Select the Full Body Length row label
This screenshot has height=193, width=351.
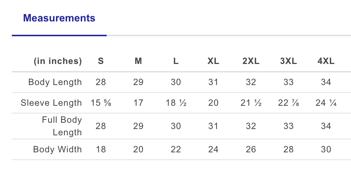point(62,126)
